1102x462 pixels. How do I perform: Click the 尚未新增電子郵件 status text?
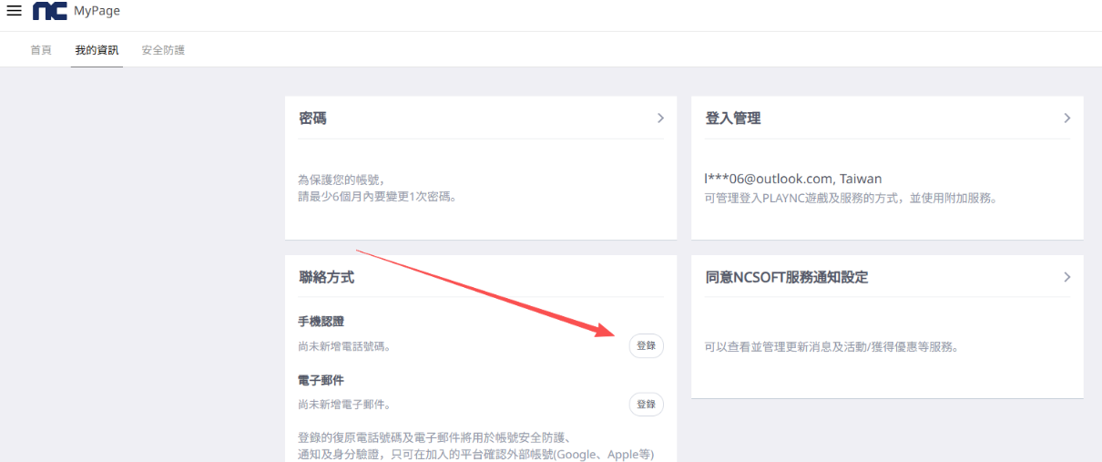(x=350, y=405)
